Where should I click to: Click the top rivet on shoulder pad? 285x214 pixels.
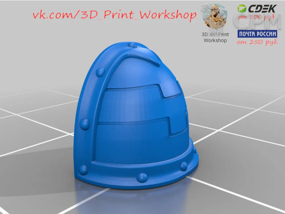click(x=132, y=45)
